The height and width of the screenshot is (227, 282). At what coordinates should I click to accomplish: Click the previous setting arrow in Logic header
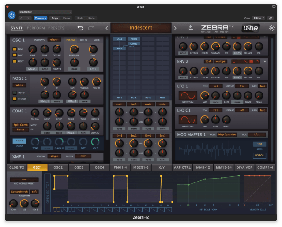tap(21, 18)
